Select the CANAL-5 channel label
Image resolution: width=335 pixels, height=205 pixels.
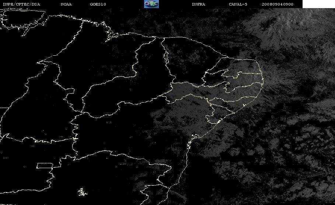[x=238, y=4]
